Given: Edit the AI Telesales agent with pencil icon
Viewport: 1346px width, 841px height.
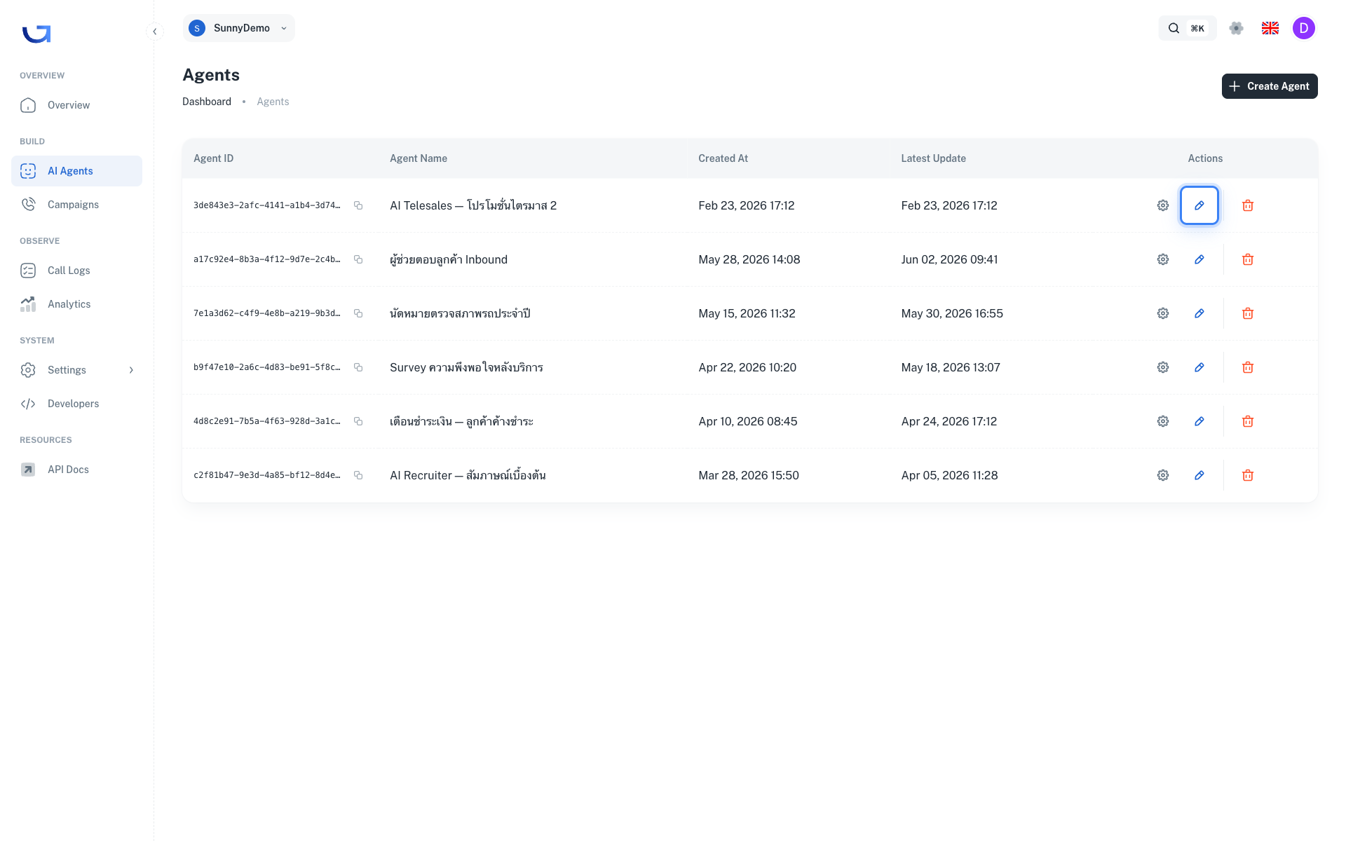Looking at the screenshot, I should 1199,205.
